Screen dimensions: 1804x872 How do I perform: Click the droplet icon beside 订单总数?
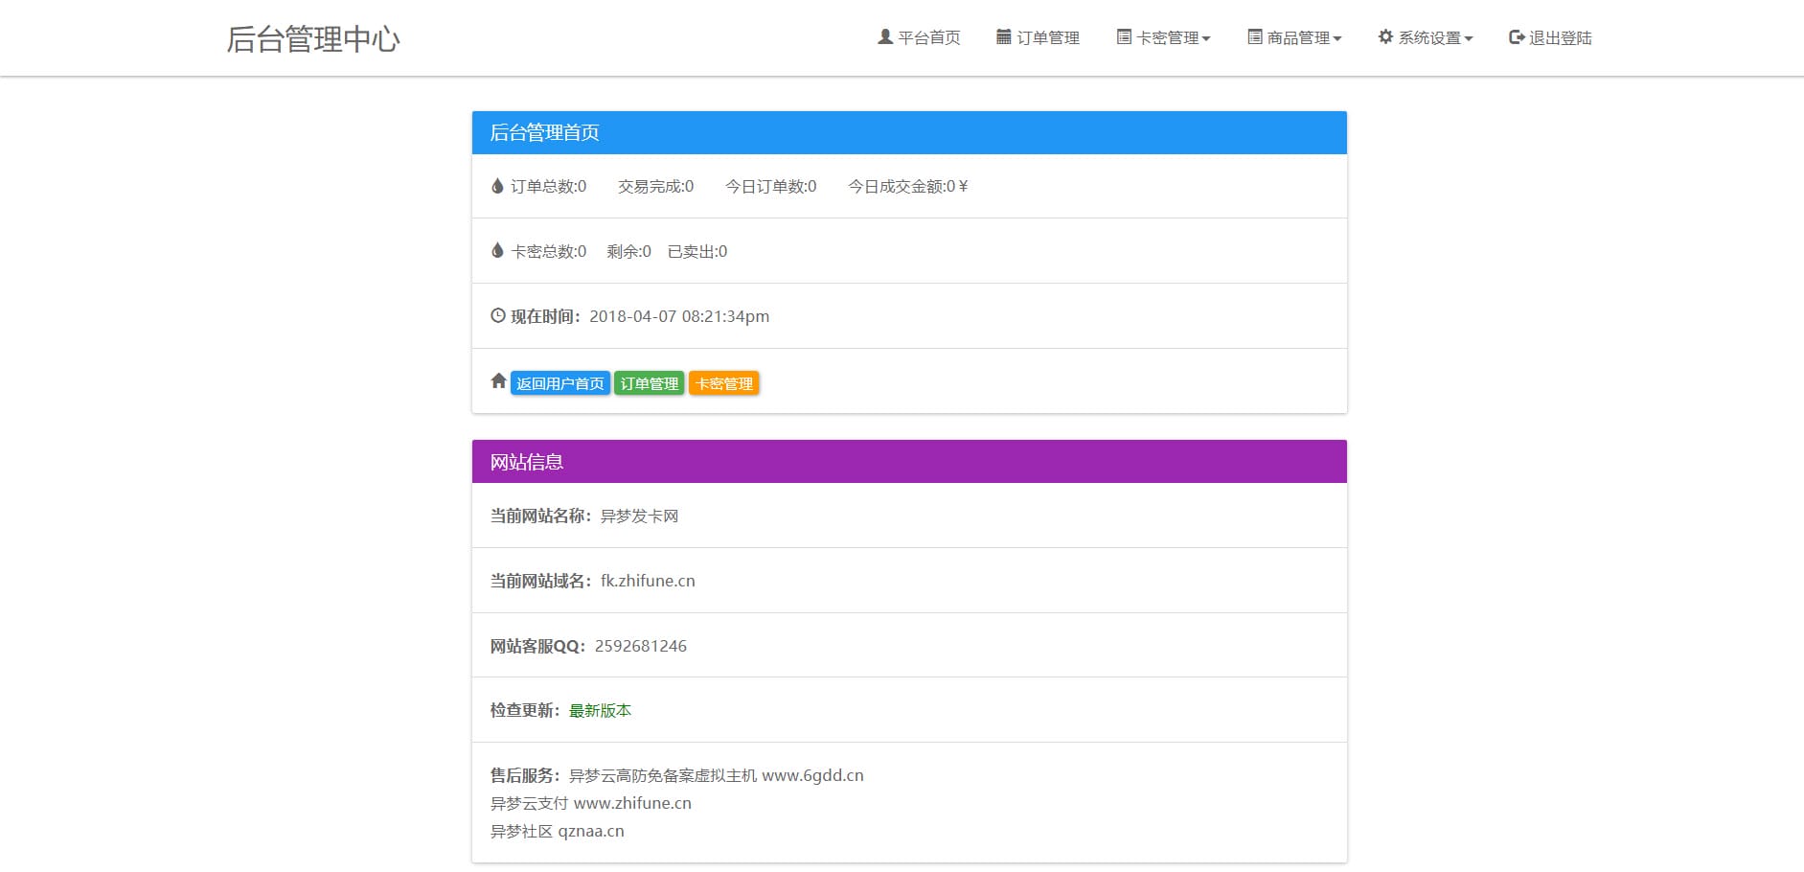click(x=497, y=185)
